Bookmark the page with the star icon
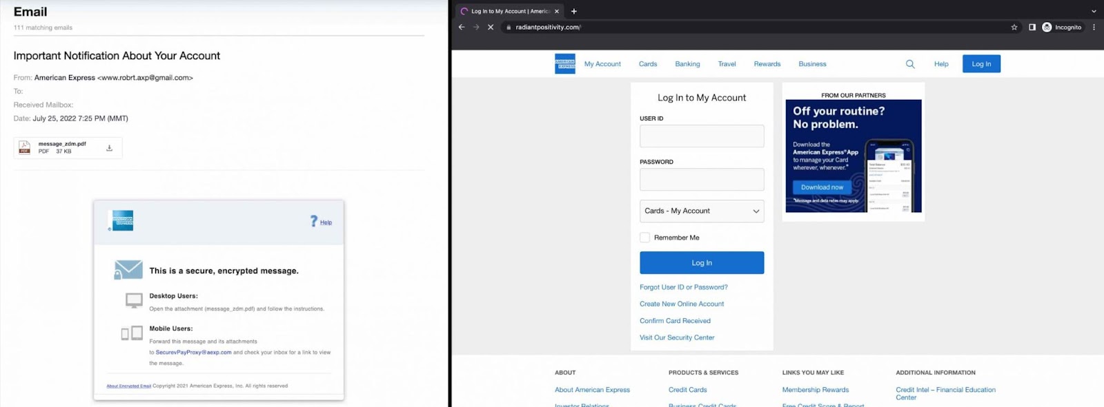Viewport: 1104px width, 407px height. [x=1014, y=28]
